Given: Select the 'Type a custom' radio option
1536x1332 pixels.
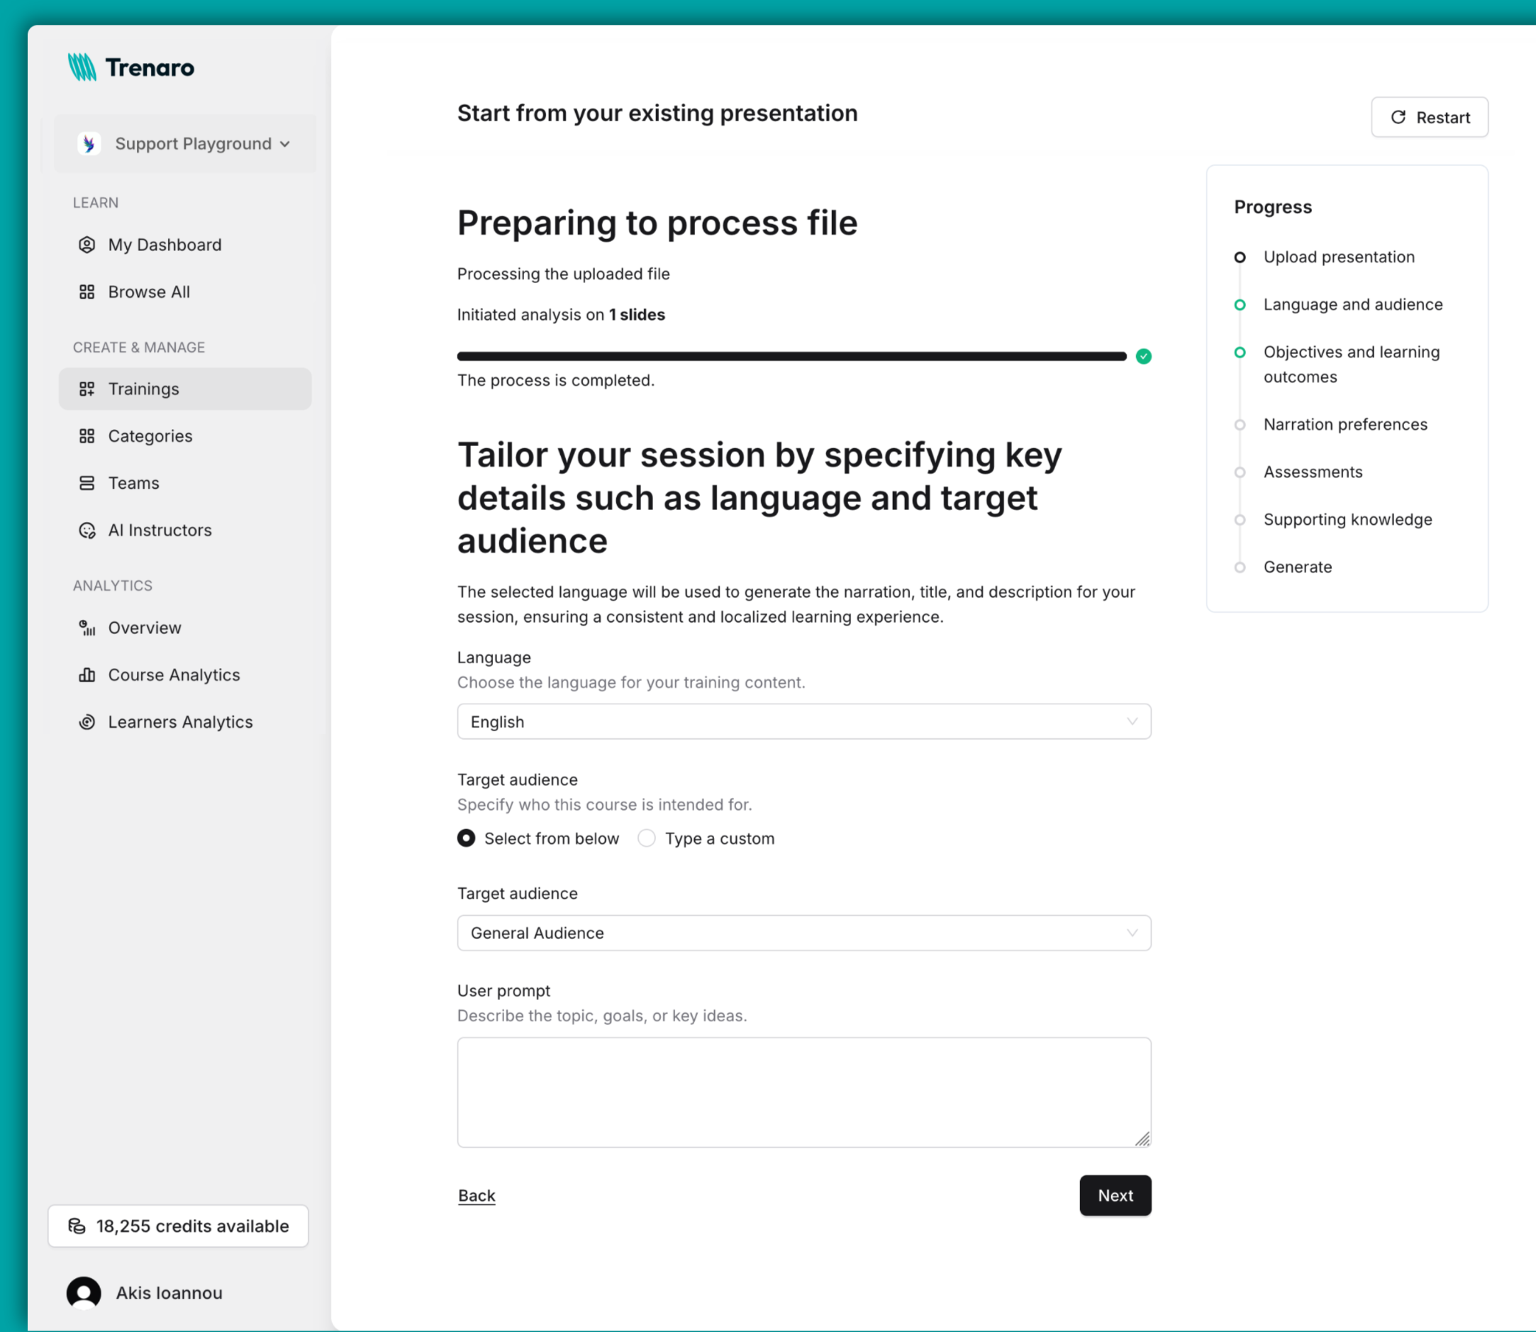Looking at the screenshot, I should tap(647, 838).
